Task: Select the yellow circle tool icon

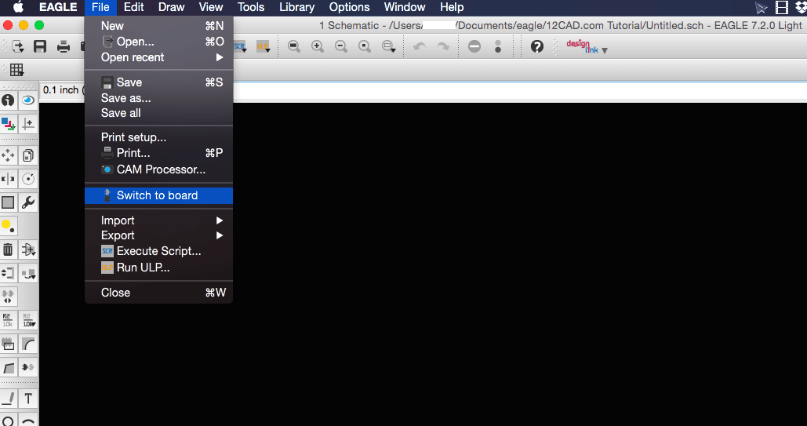Action: click(x=8, y=226)
